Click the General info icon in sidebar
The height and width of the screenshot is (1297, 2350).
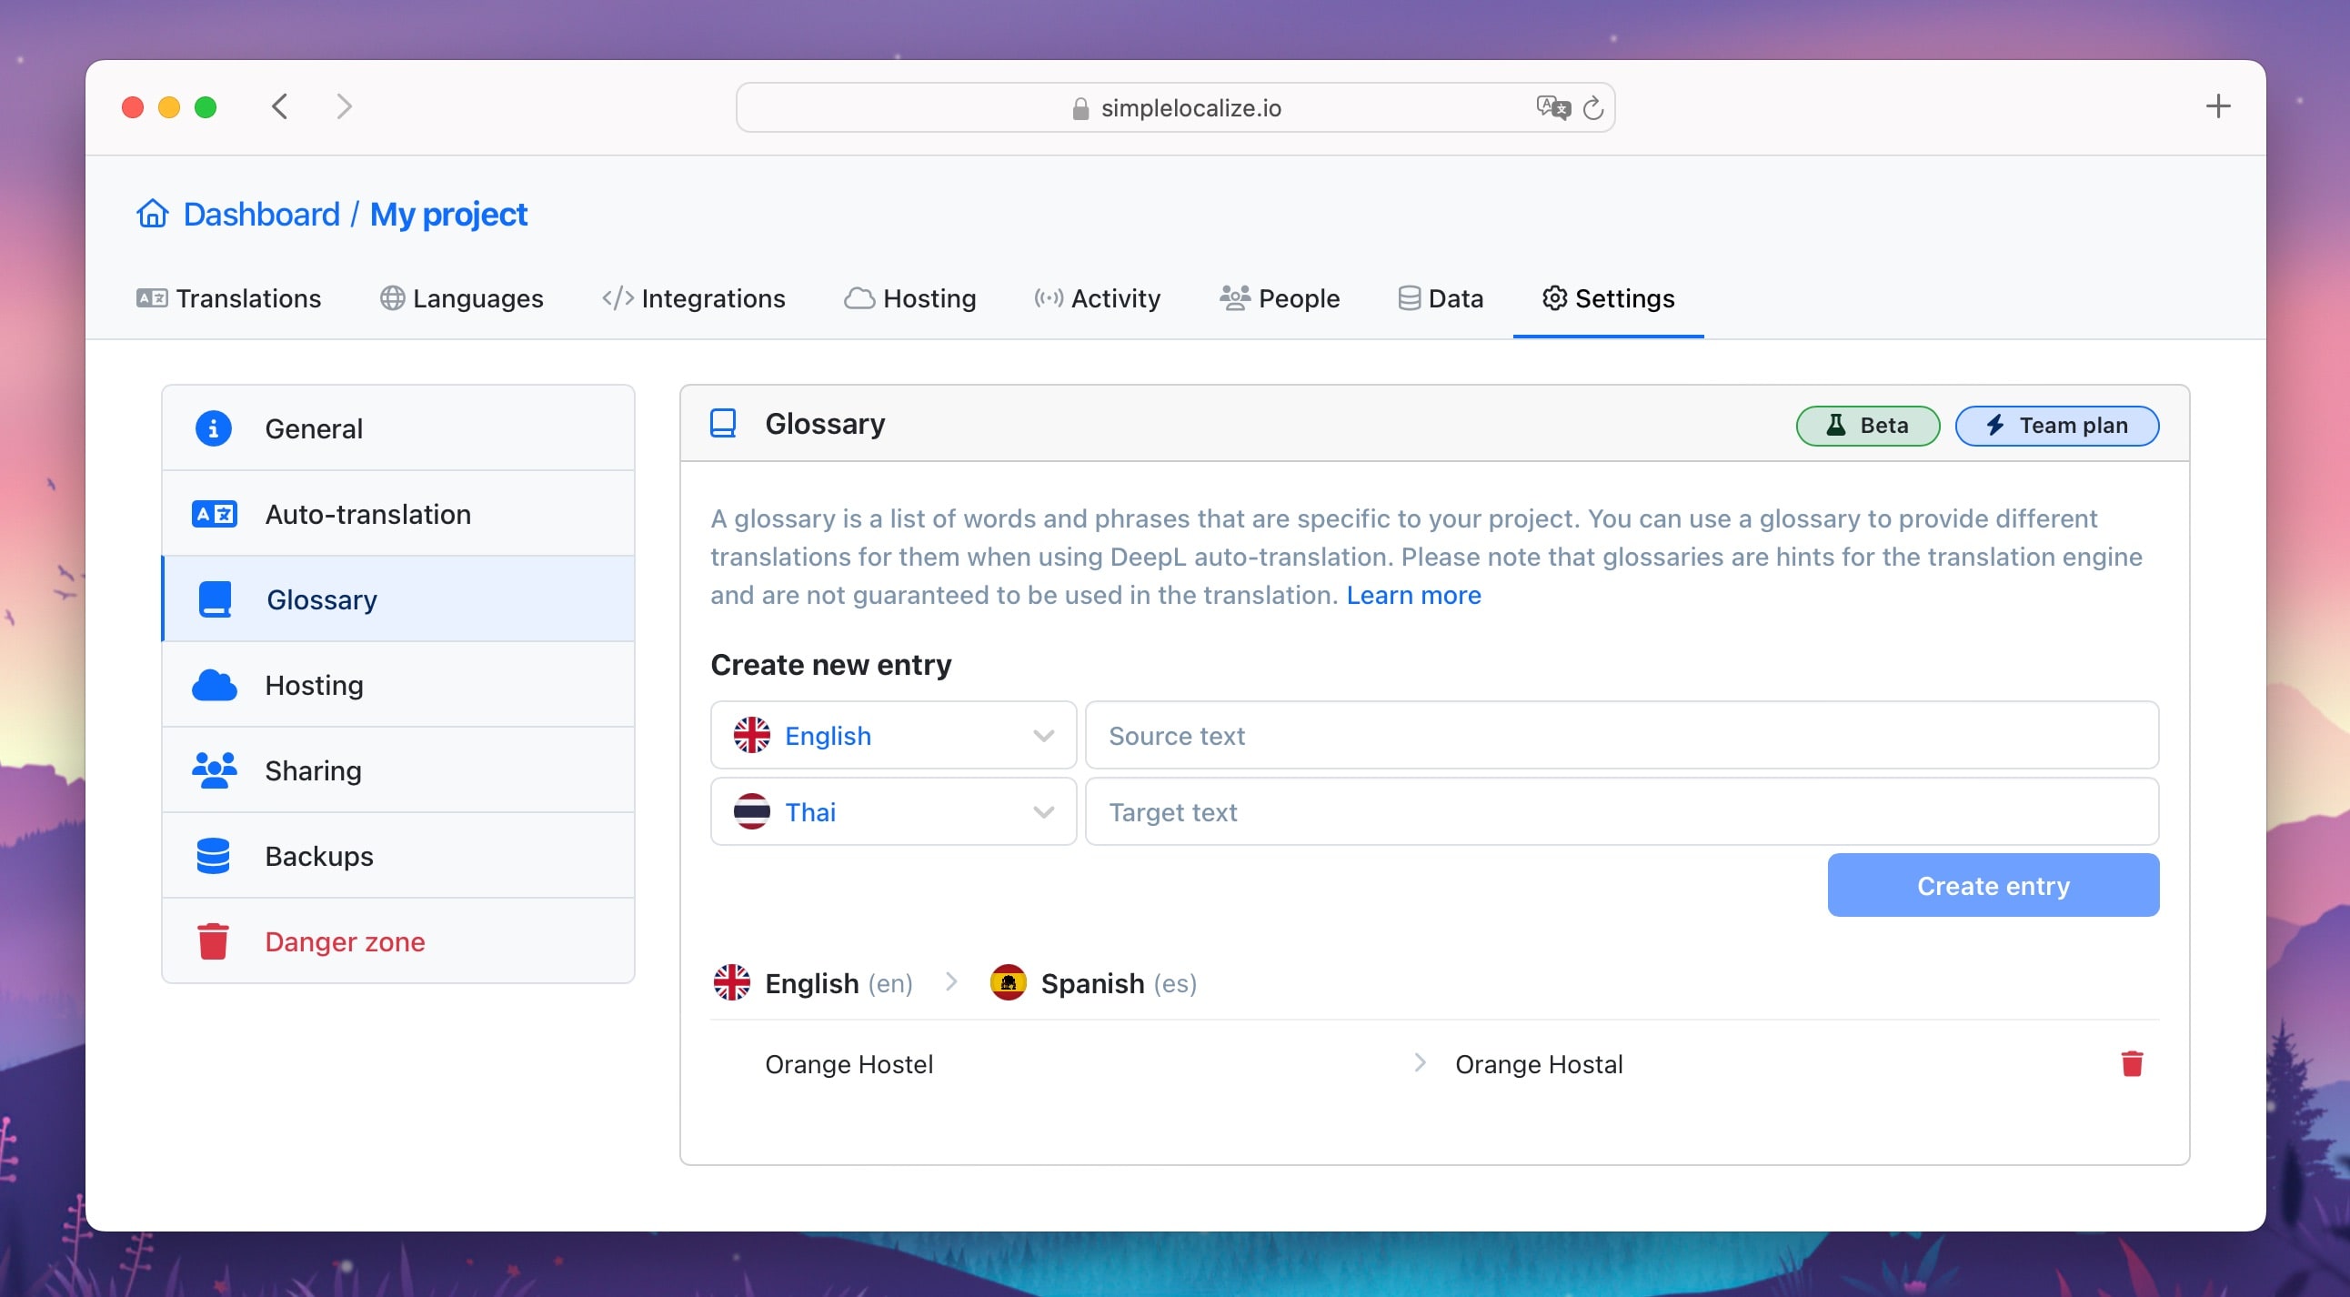(214, 427)
